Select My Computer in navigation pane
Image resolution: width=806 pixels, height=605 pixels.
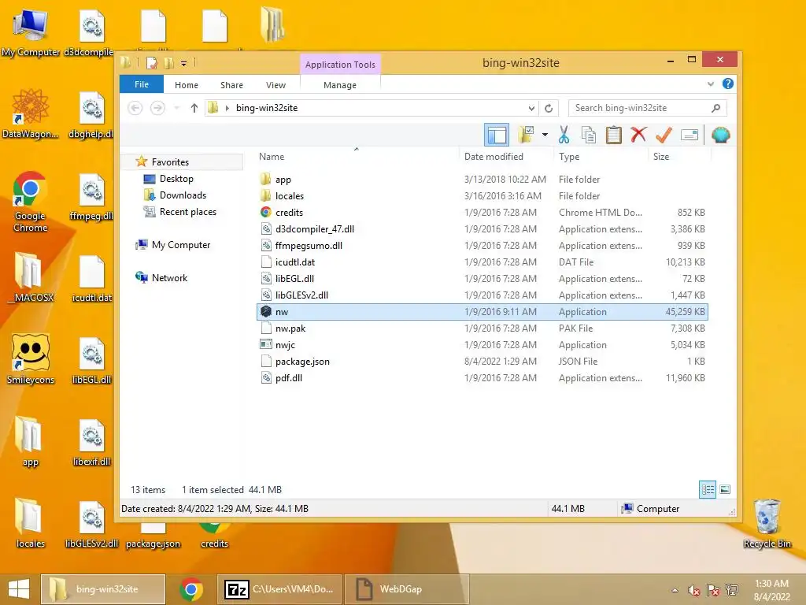point(181,245)
